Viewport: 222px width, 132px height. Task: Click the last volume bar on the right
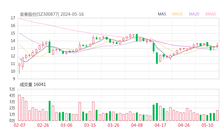(217, 115)
